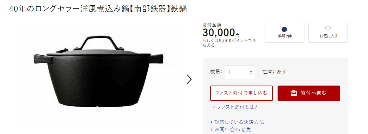Open the ファスト寄付とは? link
The width and height of the screenshot is (368, 134).
(x=237, y=107)
